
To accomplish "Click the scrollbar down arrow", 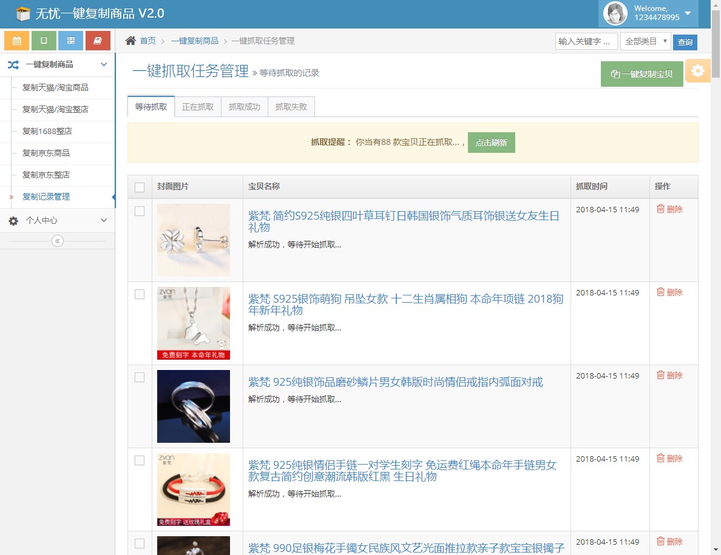I will tap(716, 550).
